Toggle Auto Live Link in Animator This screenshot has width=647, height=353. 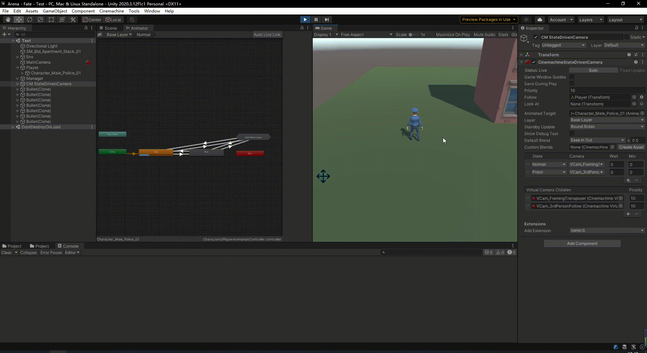tap(267, 35)
